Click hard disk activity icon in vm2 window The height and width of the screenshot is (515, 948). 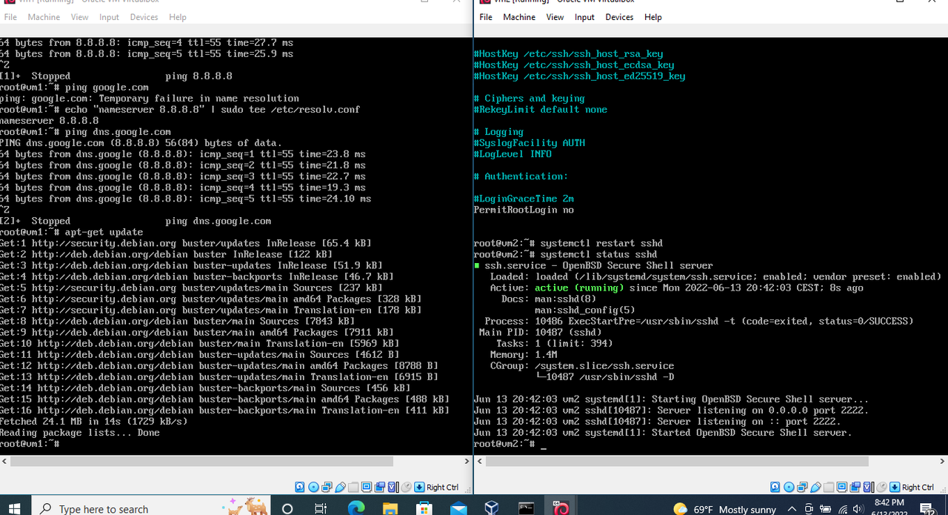[775, 487]
